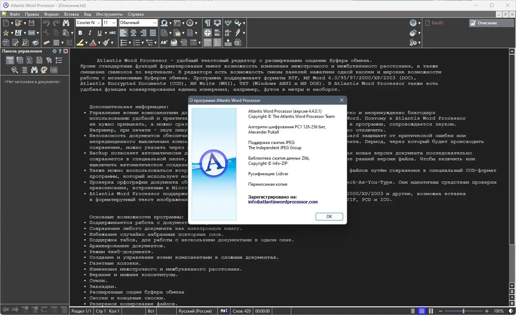This screenshot has width=516, height=315.
Task: Open the info@atlantiswordprocessor.com link
Action: [283, 202]
